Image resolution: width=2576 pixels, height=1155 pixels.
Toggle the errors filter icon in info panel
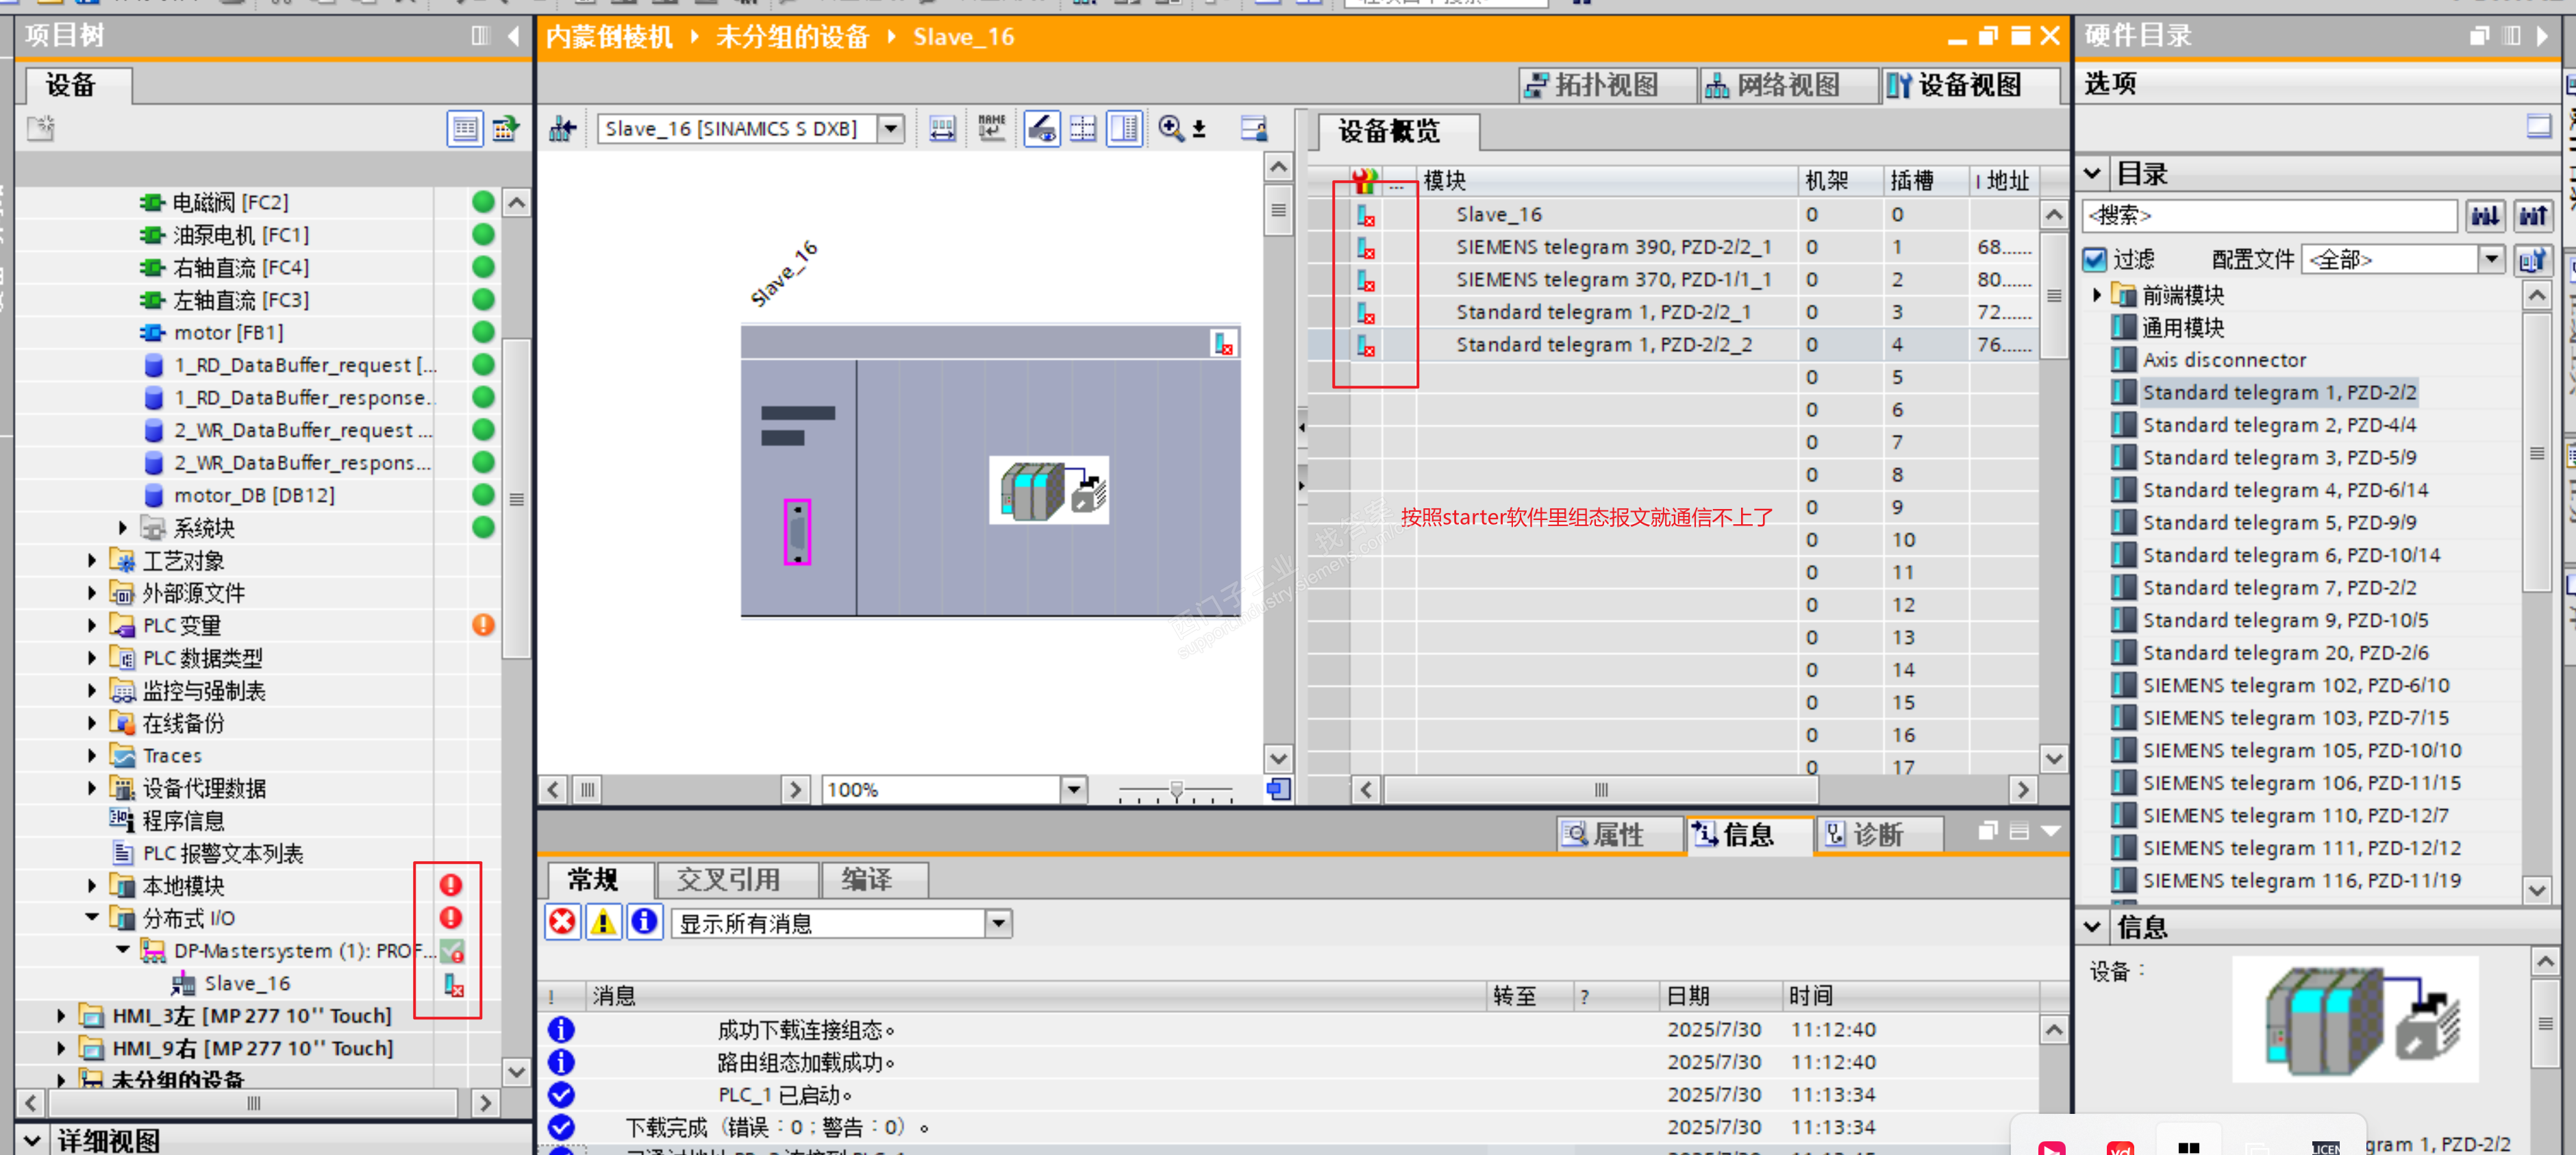pos(562,922)
